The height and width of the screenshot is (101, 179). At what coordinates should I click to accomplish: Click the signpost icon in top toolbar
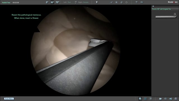pos(136,2)
